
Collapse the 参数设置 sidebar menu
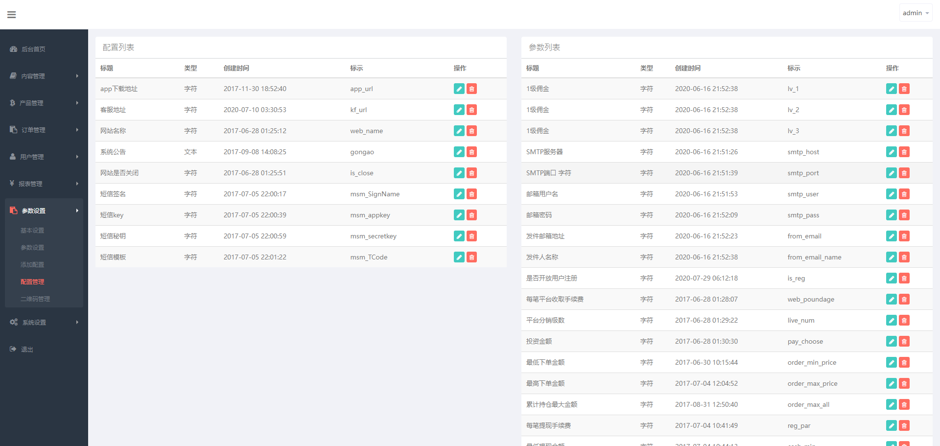pos(44,211)
